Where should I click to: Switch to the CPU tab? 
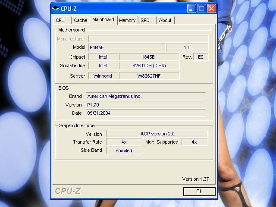(60, 20)
